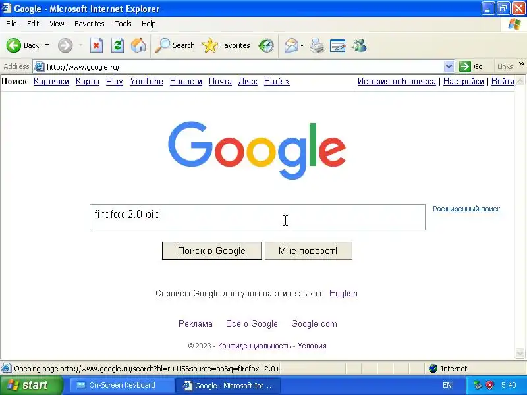Screen dimensions: 527x395
Task: Open the Help menu
Action: click(149, 24)
